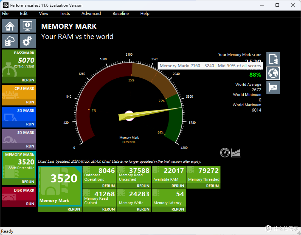Rerun the Database Operations test
Viewport: 301px width, 235px height.
point(108,186)
